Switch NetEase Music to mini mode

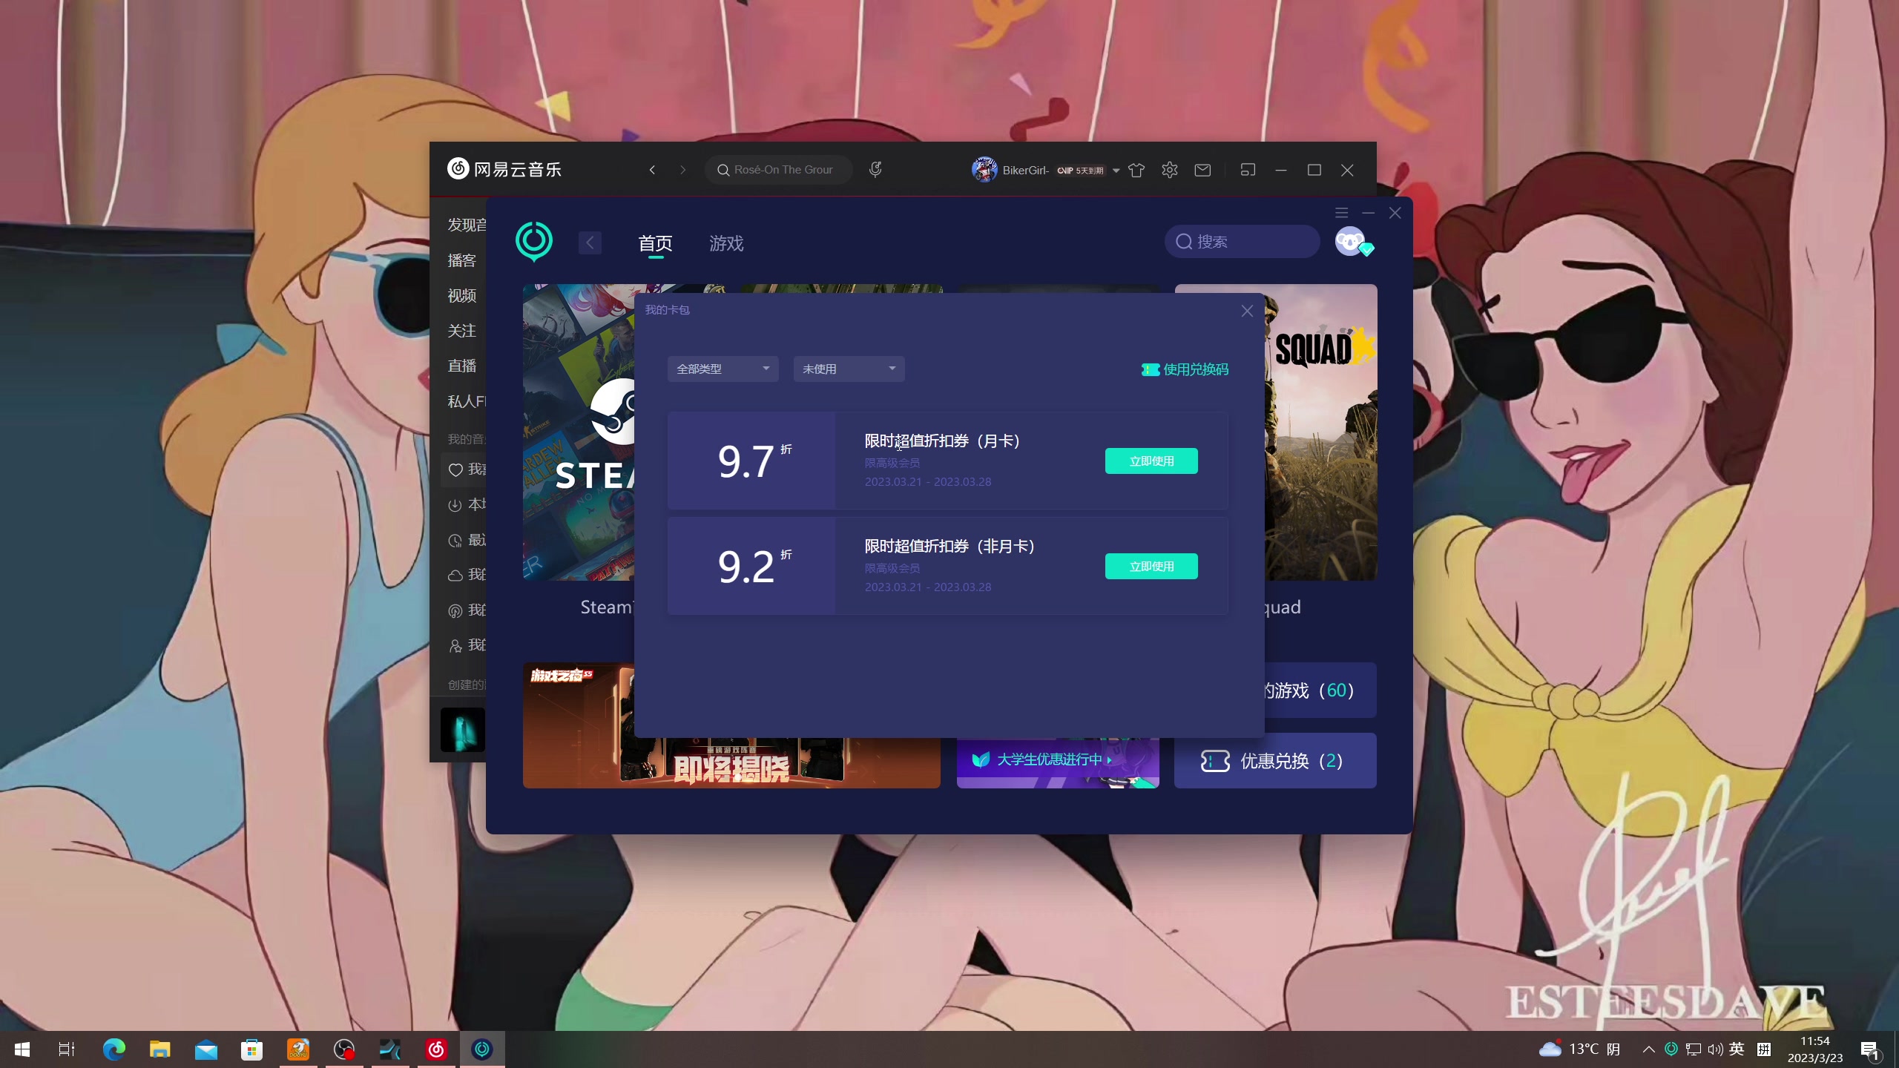(1248, 170)
